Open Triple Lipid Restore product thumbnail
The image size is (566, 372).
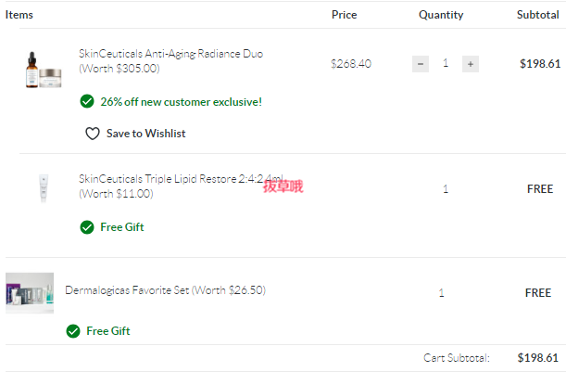point(44,188)
